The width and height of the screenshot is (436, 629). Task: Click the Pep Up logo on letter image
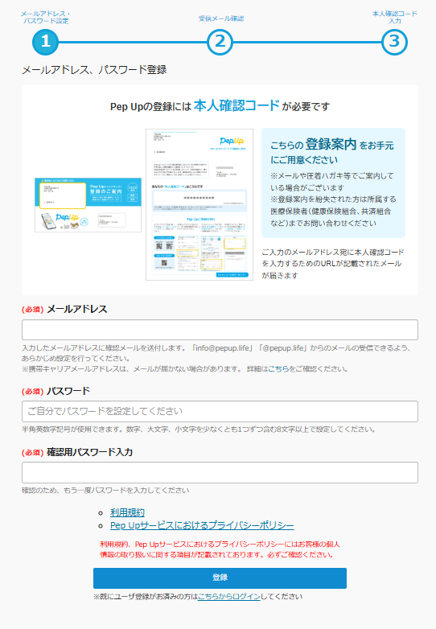[232, 141]
